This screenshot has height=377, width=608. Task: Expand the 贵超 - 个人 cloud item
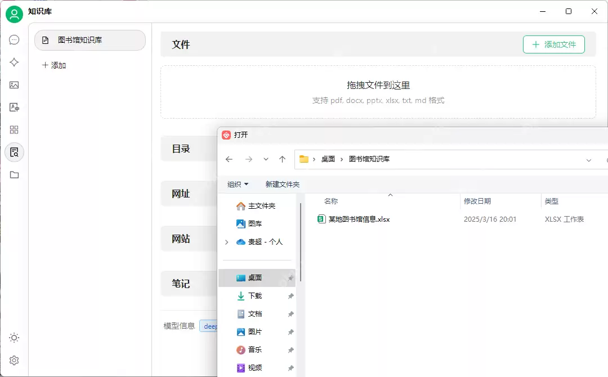226,241
